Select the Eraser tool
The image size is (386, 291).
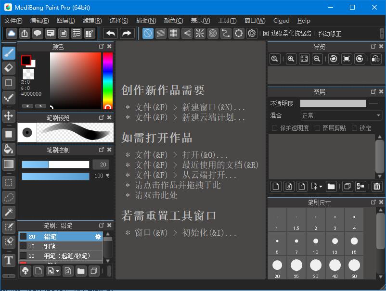tap(9, 68)
